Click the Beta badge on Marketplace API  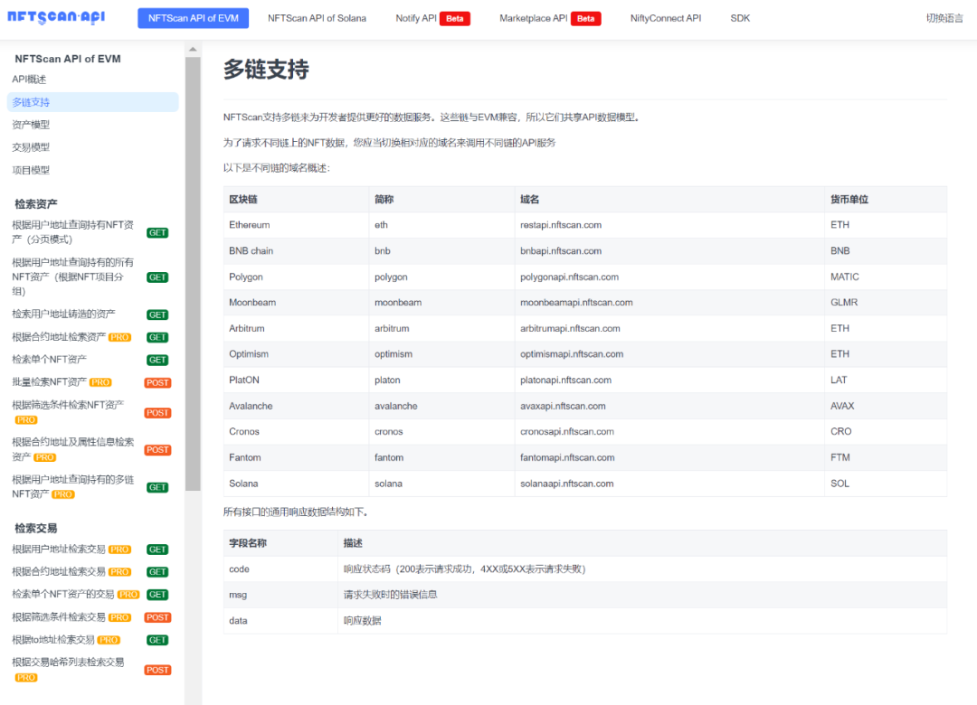(x=584, y=17)
